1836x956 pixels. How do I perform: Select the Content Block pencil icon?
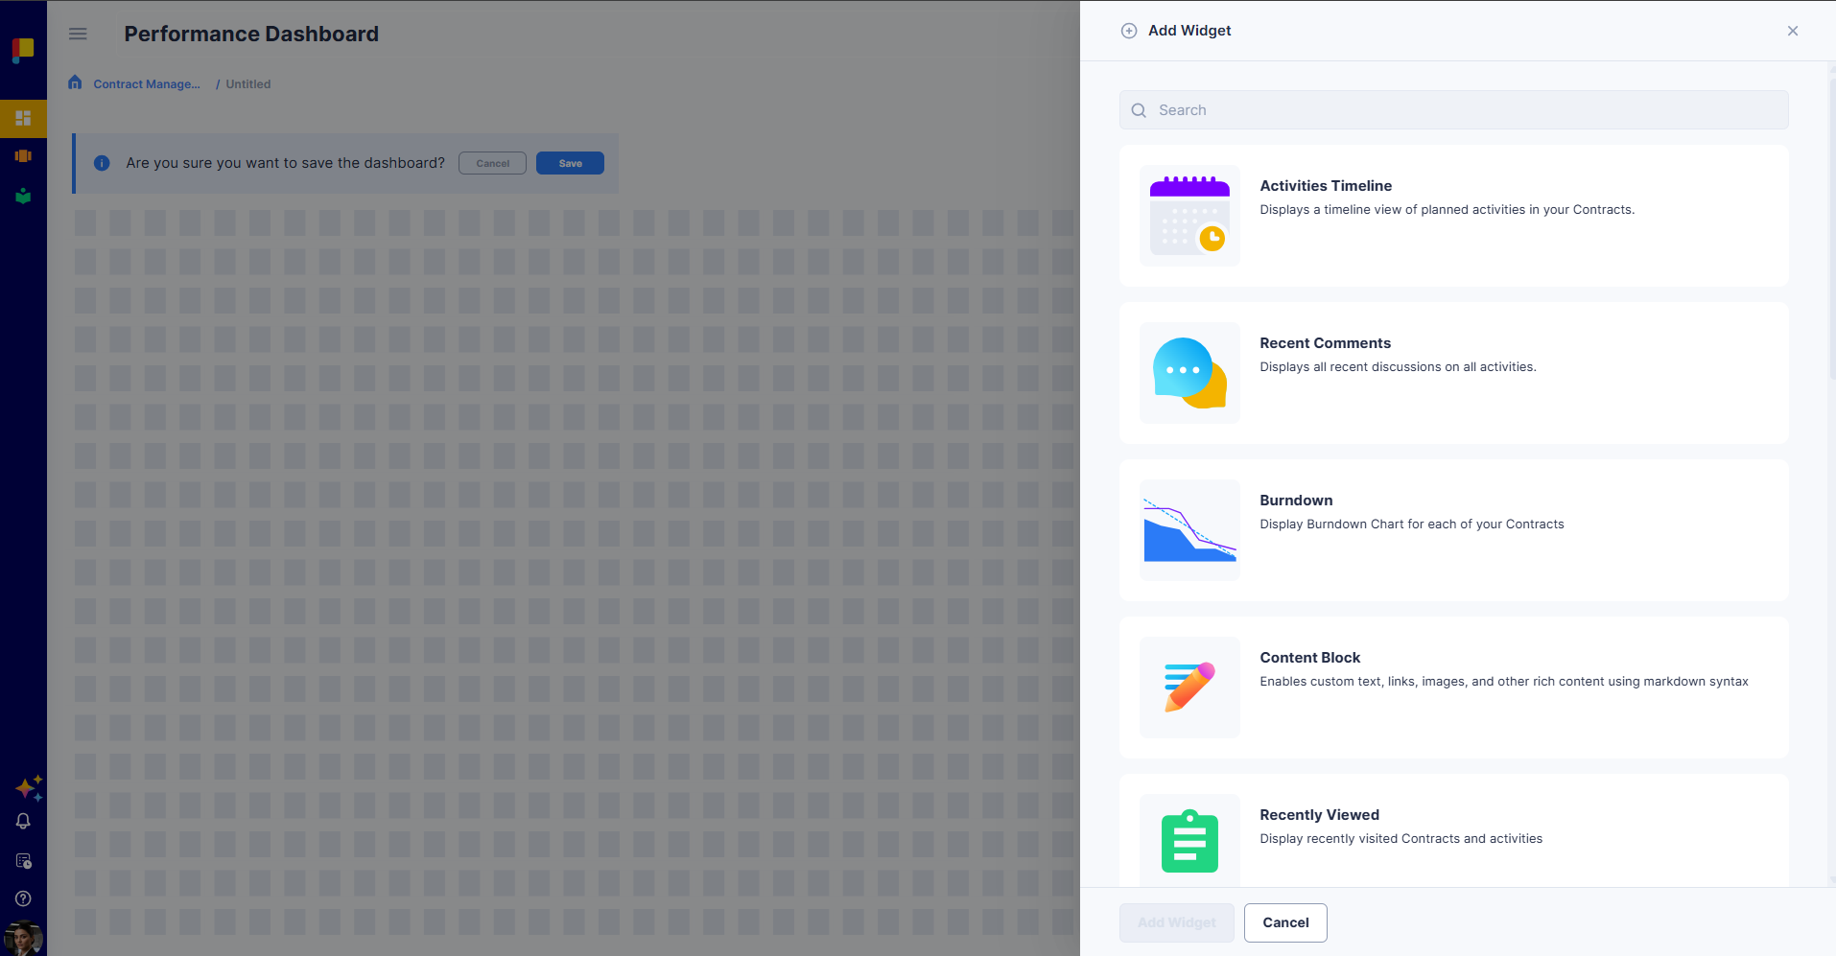tap(1189, 688)
